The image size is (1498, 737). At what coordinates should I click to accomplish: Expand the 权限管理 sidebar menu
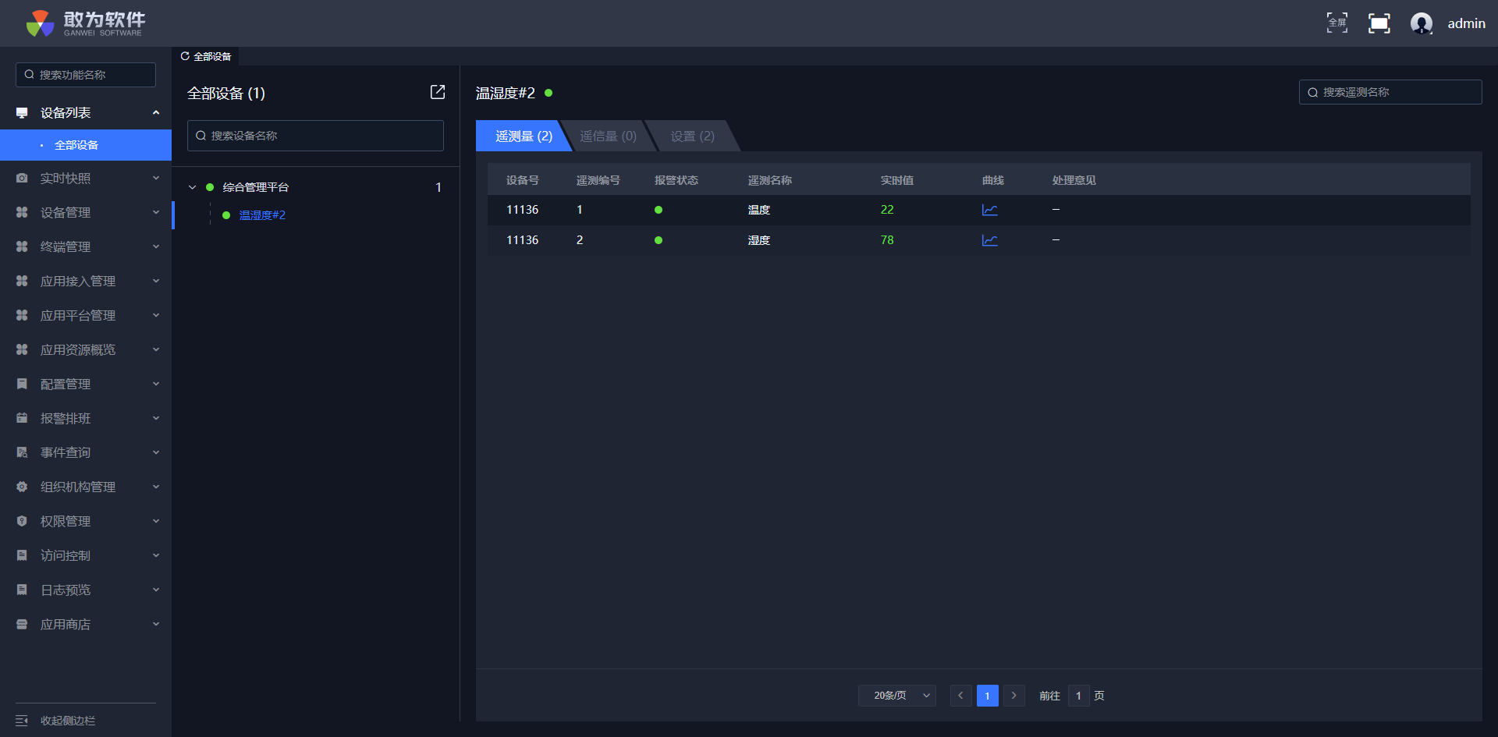(86, 521)
